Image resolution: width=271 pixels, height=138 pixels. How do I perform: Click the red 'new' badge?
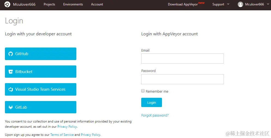201,3
